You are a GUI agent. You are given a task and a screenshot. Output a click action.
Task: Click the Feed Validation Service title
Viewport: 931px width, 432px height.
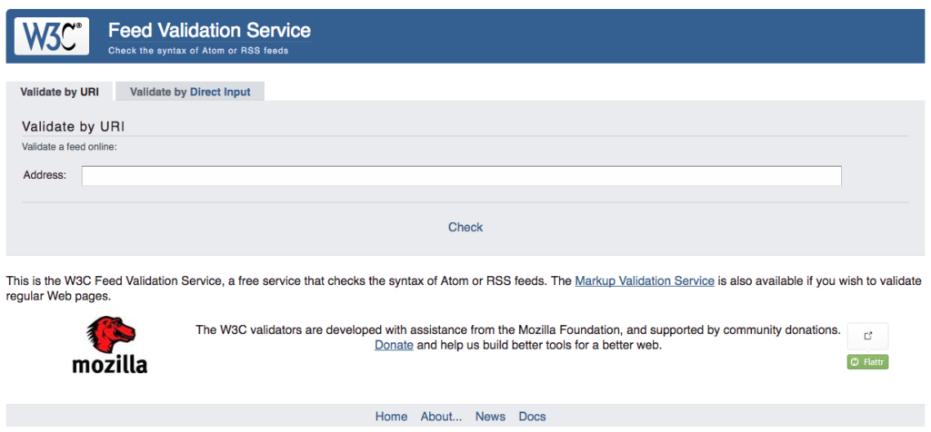click(x=210, y=30)
